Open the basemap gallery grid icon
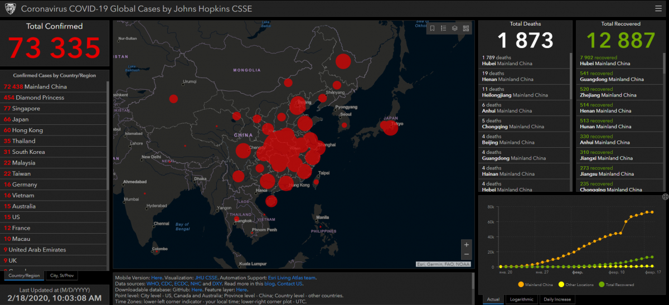This screenshot has height=305, width=669. coord(466,28)
